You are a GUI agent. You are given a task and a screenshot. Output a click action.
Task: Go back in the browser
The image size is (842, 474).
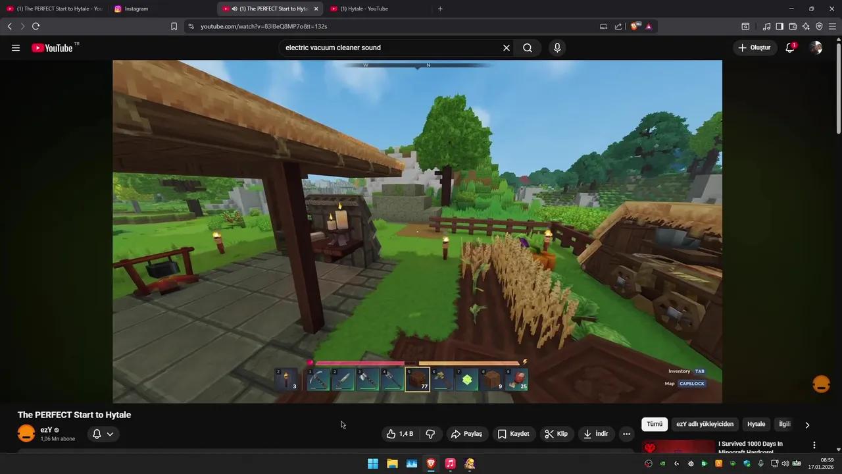click(x=9, y=26)
